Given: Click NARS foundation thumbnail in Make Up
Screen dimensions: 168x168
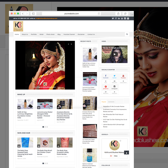Looking at the screenshot, I should 25,104.
